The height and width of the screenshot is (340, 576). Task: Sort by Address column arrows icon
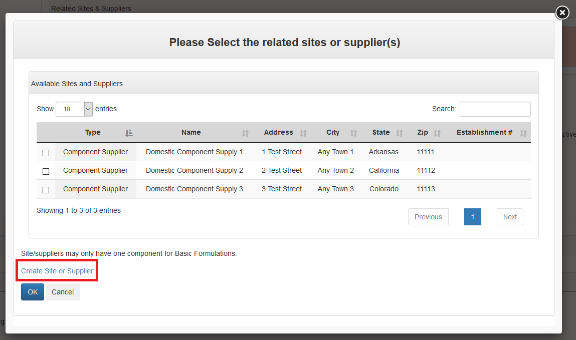(x=303, y=133)
